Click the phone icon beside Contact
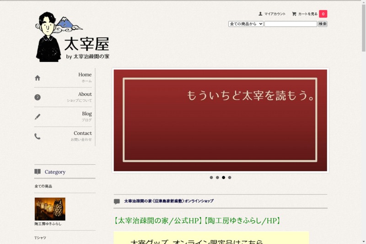 [38, 136]
